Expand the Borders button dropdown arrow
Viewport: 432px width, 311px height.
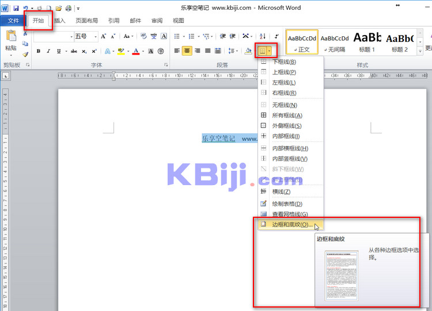pyautogui.click(x=270, y=51)
